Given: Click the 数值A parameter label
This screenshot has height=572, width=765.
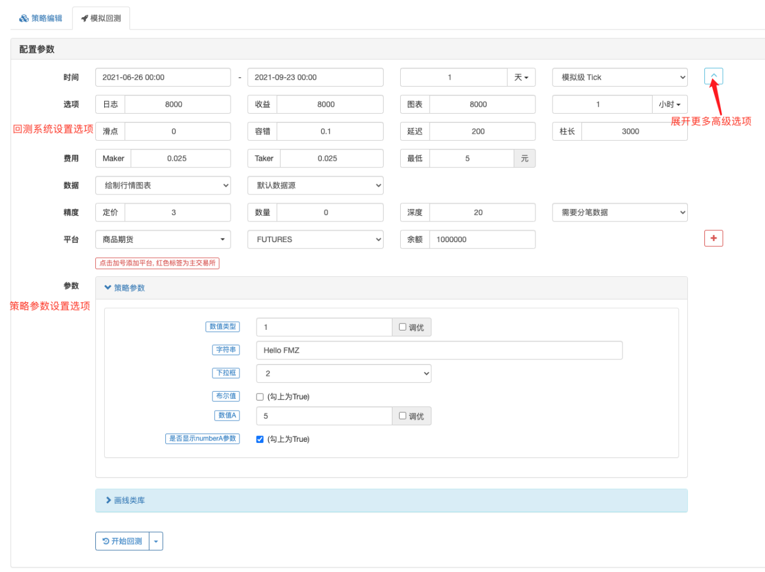Looking at the screenshot, I should tap(227, 415).
